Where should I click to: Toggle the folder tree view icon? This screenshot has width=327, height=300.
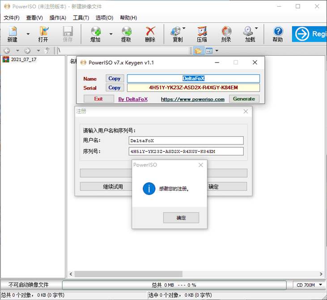point(198,51)
